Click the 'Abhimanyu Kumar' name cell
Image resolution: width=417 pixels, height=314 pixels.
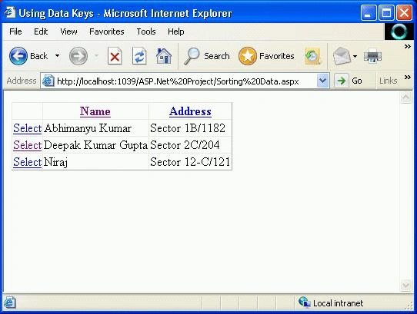point(95,128)
